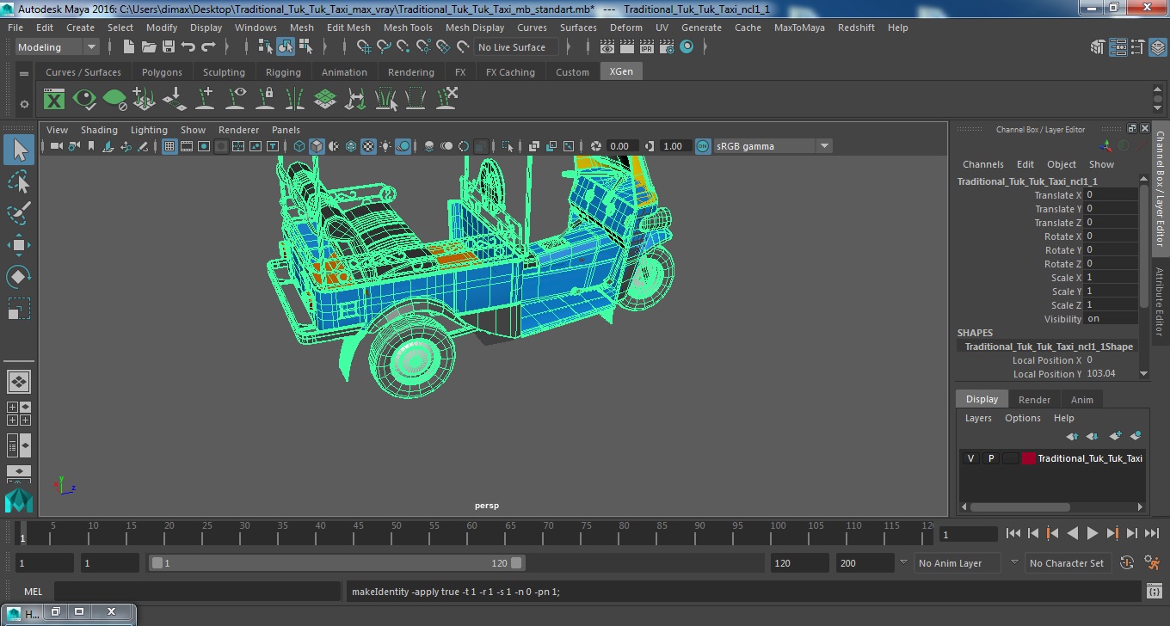This screenshot has width=1170, height=626.
Task: Click the Undo arrow icon
Action: [188, 47]
